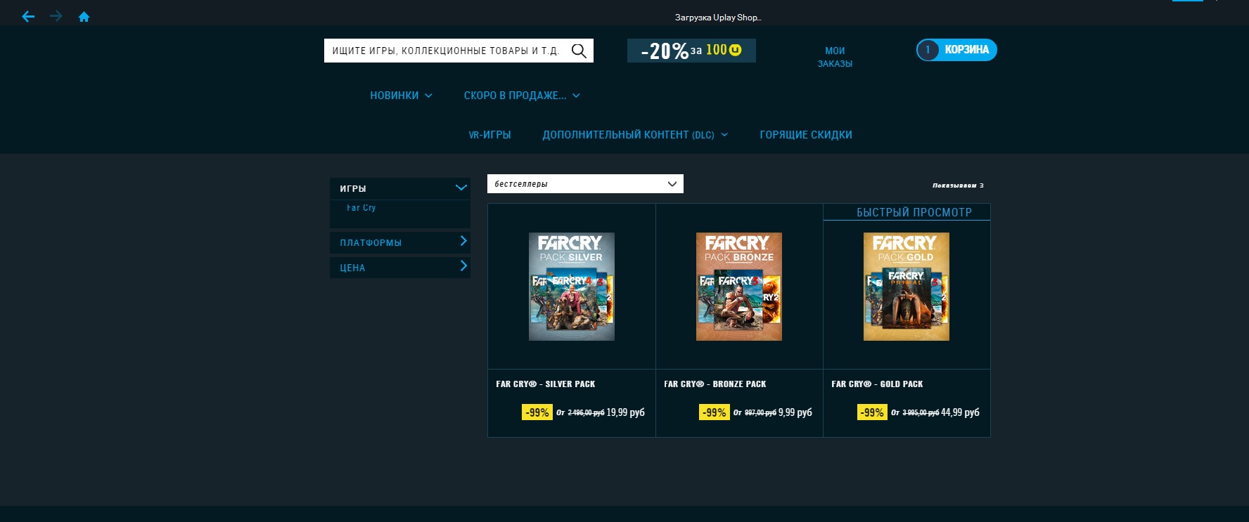Open the Far Cry Pack Bronze cover
The height and width of the screenshot is (522, 1249).
click(x=739, y=287)
